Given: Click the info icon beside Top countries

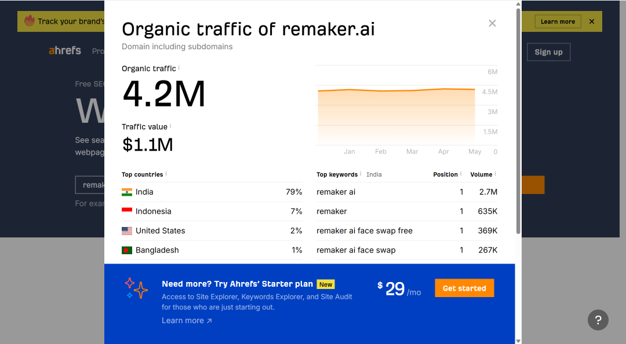Looking at the screenshot, I should tap(166, 174).
